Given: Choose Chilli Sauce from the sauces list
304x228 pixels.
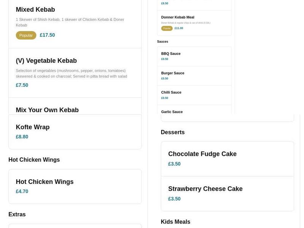Looking at the screenshot, I should point(194,95).
